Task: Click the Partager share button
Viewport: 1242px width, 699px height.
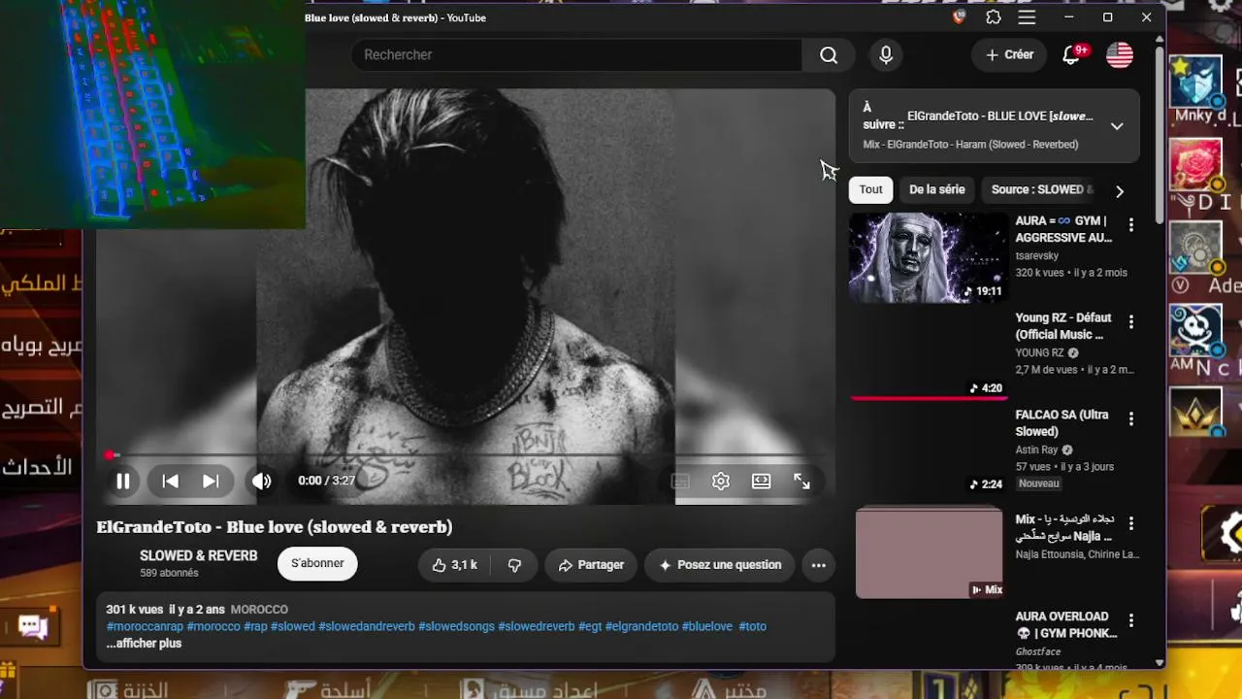Action: click(x=591, y=565)
